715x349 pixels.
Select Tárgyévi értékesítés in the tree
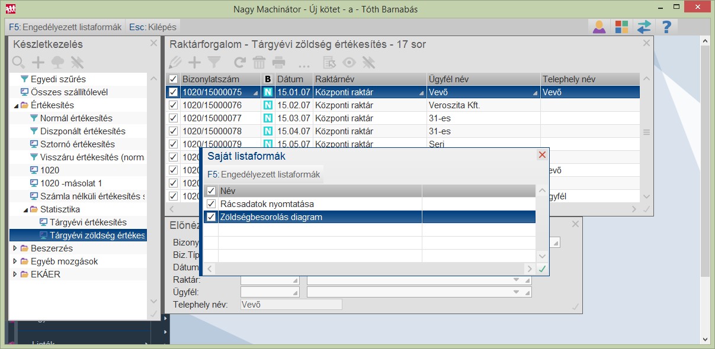[x=88, y=222]
